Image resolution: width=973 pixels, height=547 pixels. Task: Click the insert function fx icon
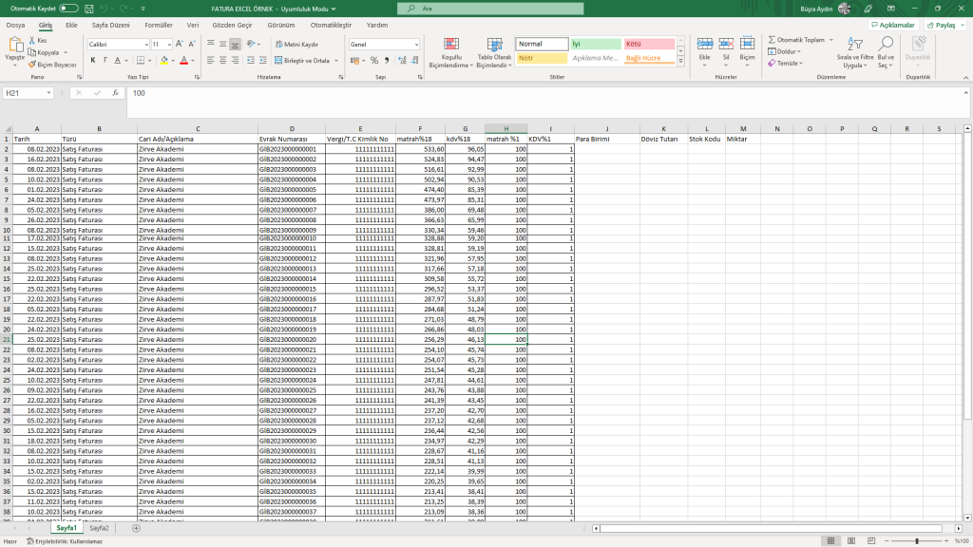(115, 93)
